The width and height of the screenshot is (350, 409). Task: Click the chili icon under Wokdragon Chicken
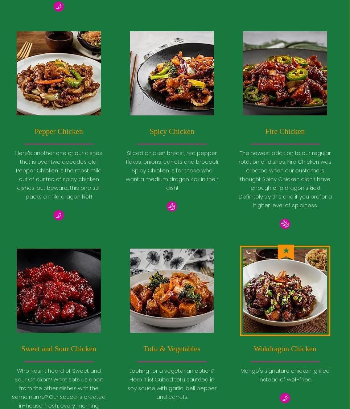click(285, 398)
